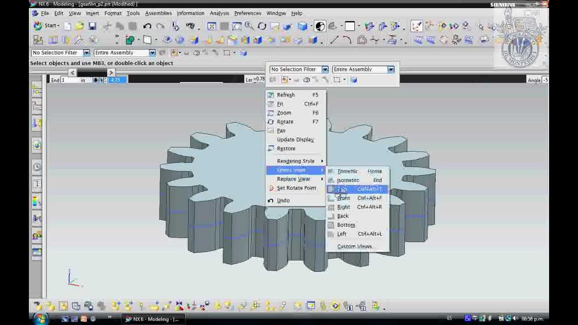The image size is (578, 325).
Task: Undo the last action in the main toolbar
Action: click(147, 26)
